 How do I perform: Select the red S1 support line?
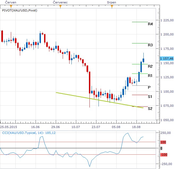140,95
